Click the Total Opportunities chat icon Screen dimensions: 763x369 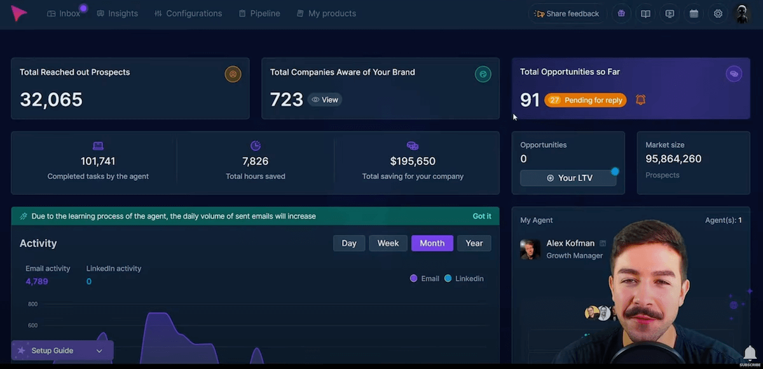coord(733,74)
